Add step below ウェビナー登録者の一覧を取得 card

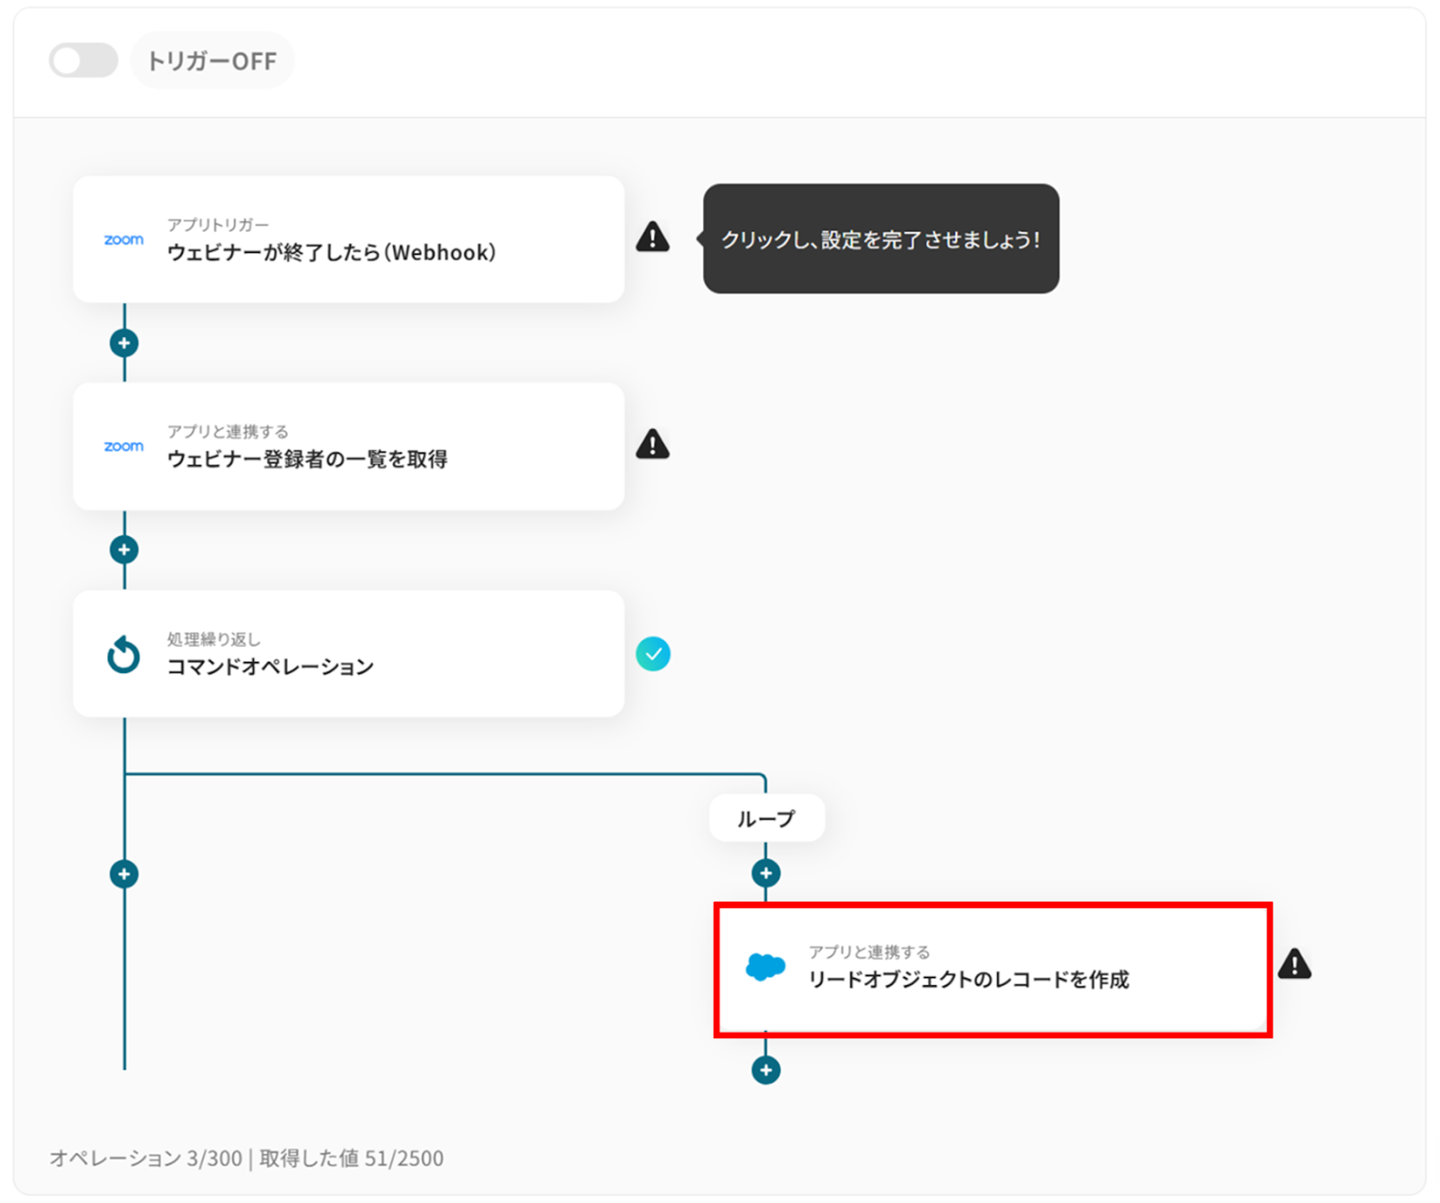coord(124,550)
